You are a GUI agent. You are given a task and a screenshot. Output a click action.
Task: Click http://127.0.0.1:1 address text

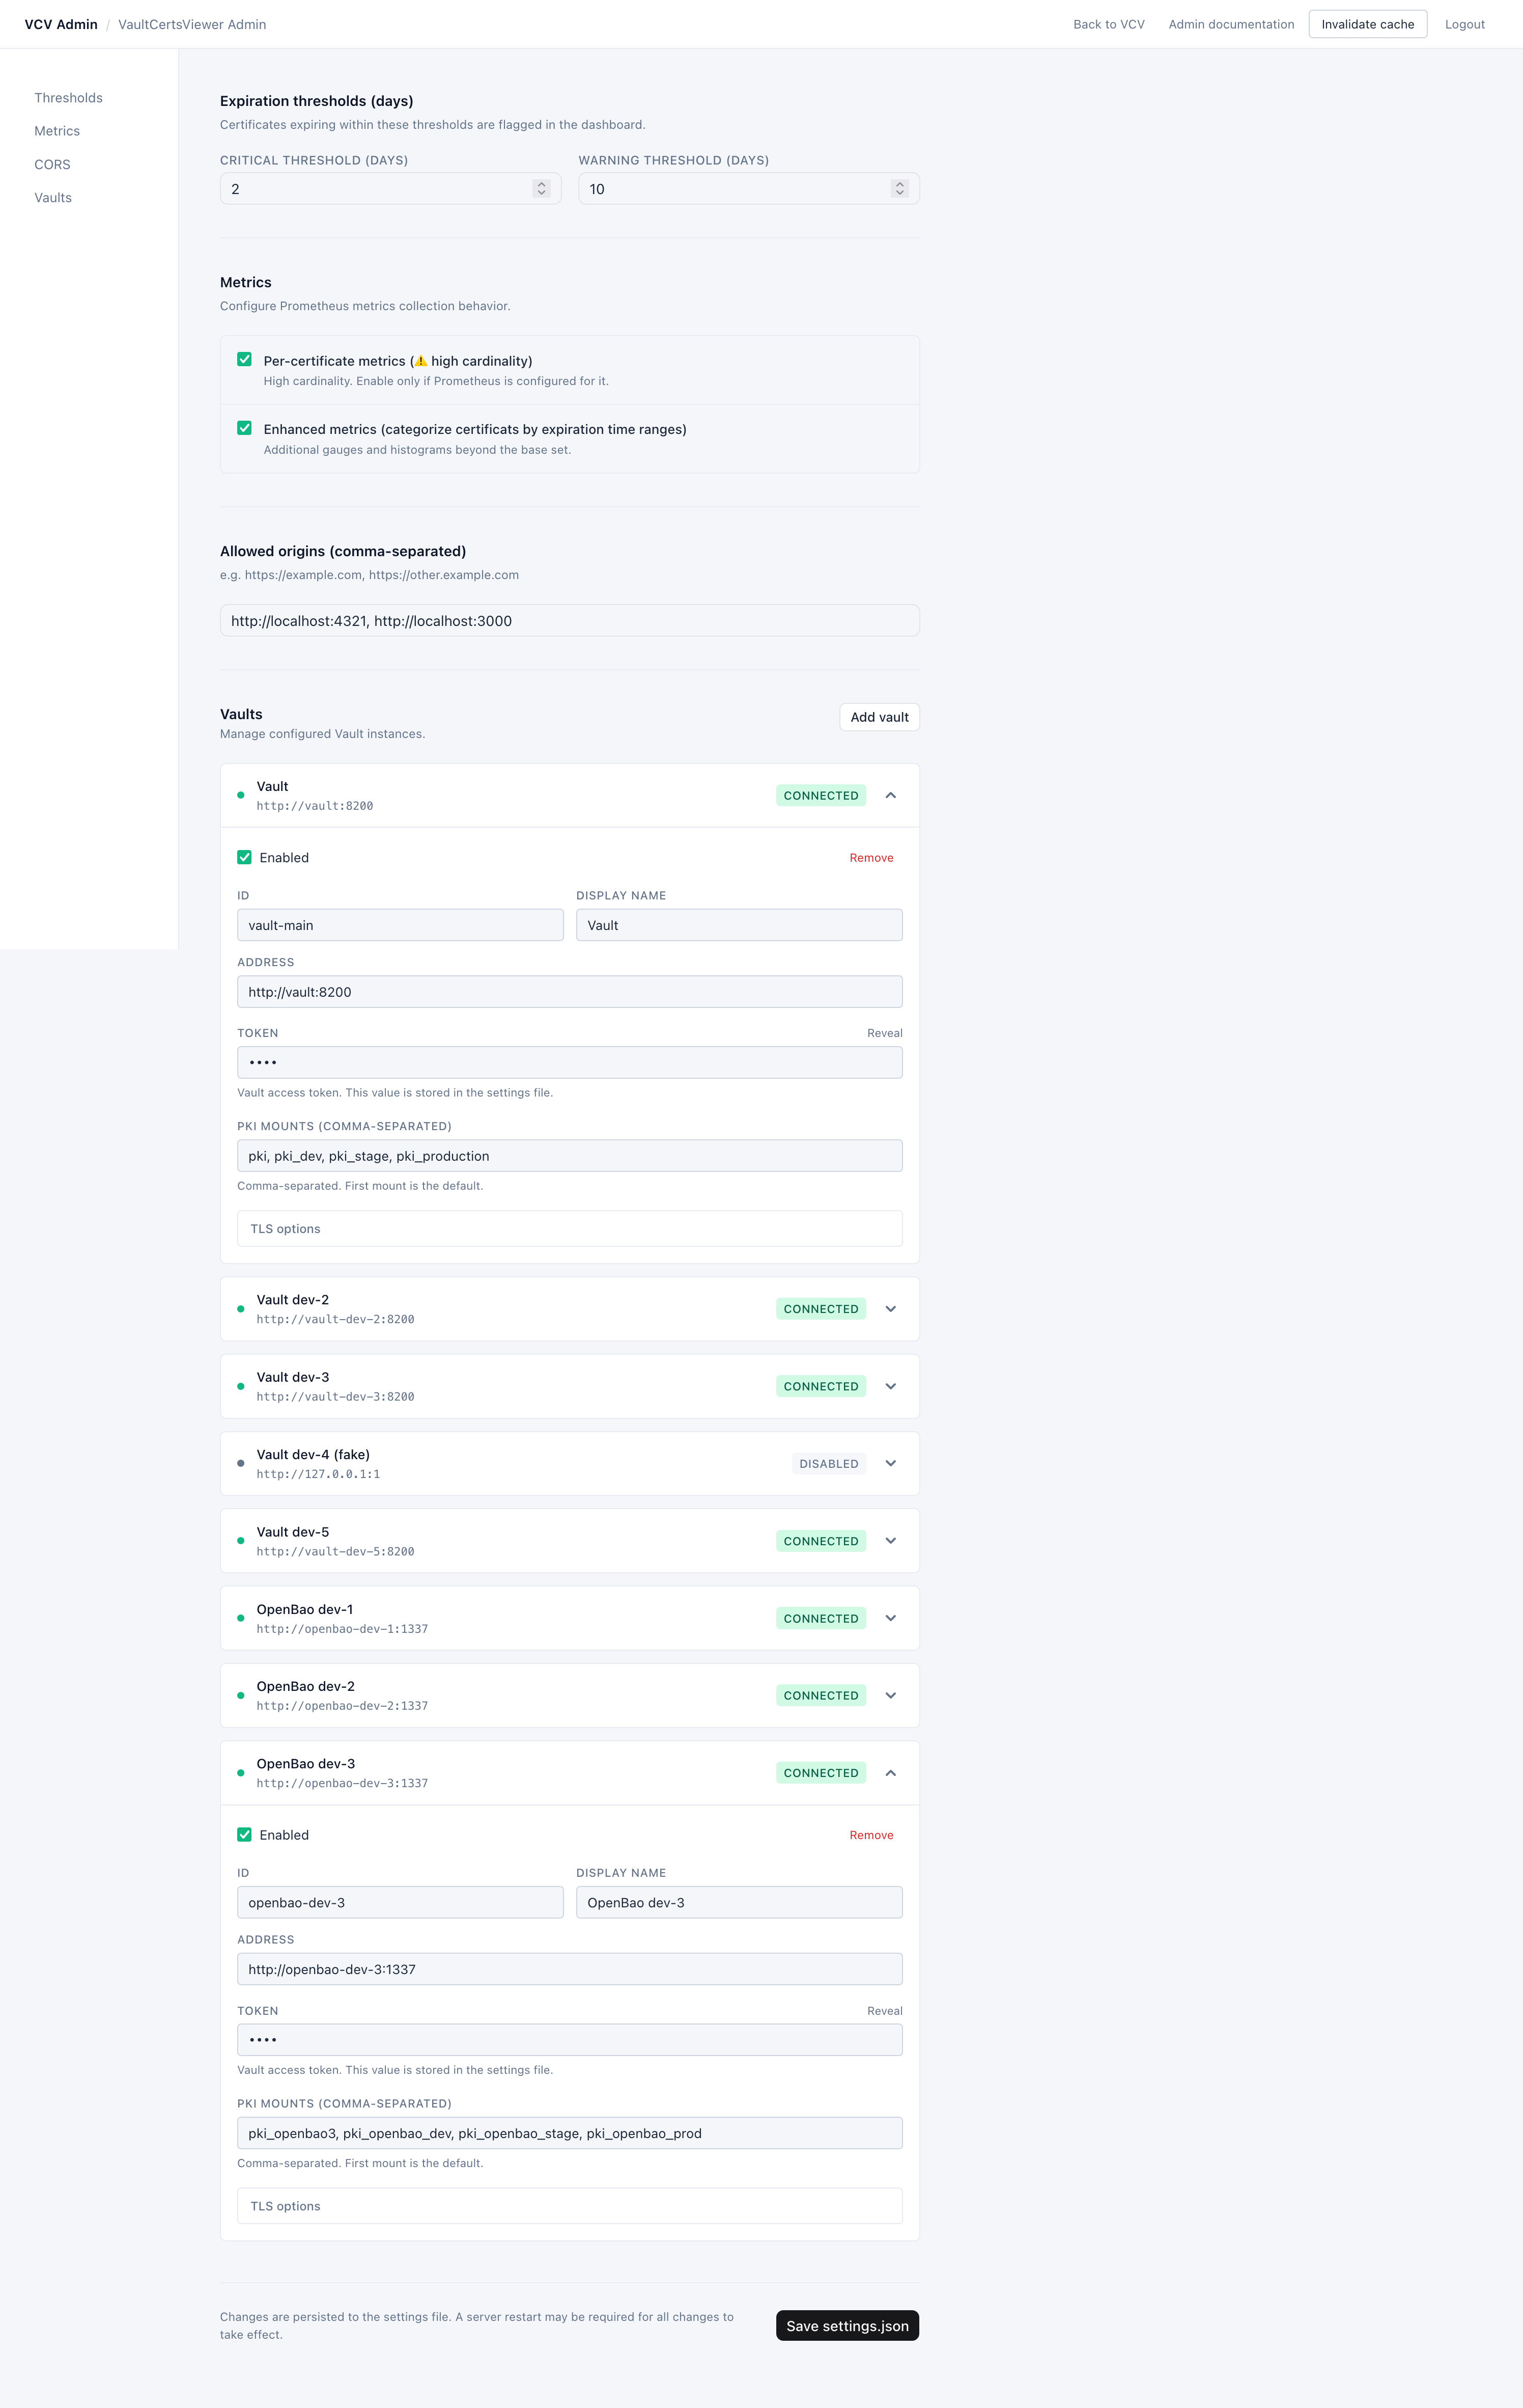318,1474
